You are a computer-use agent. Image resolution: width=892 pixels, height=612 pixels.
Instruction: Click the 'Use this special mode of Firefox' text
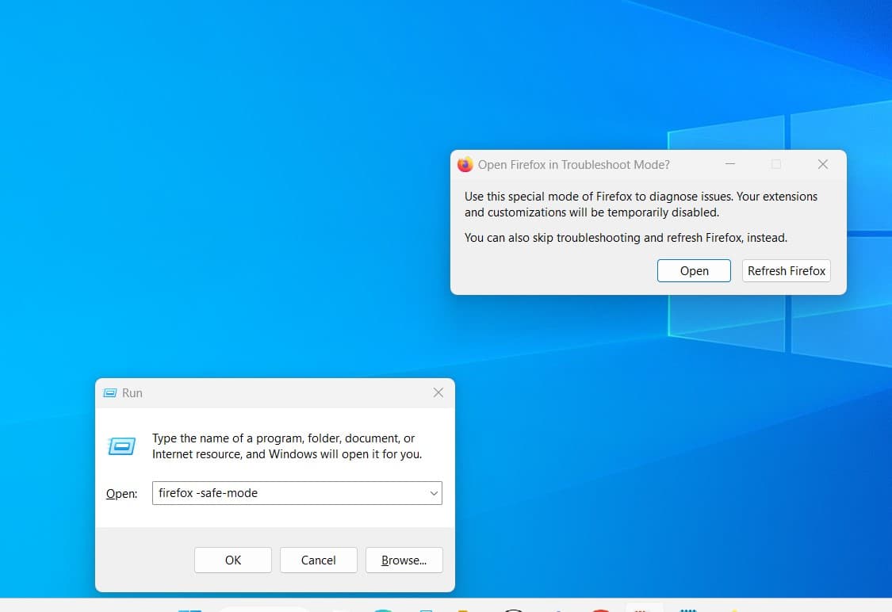point(641,205)
